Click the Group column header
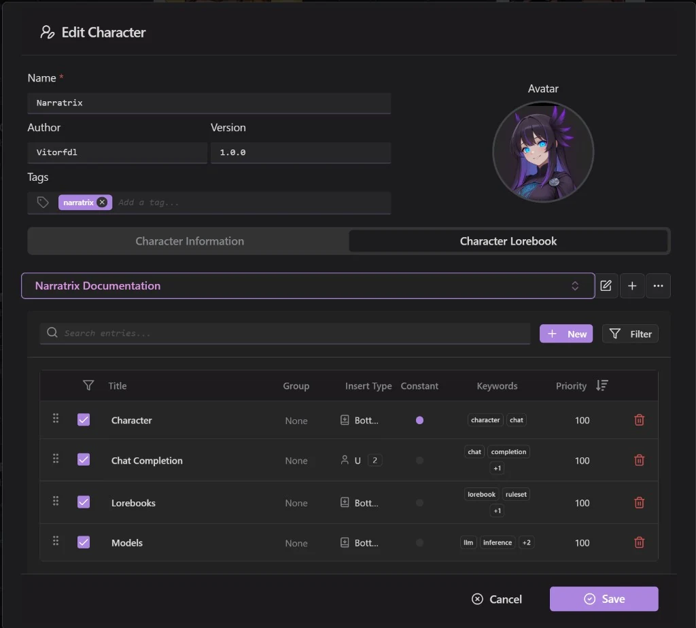Viewport: 696px width, 628px height. coord(296,385)
